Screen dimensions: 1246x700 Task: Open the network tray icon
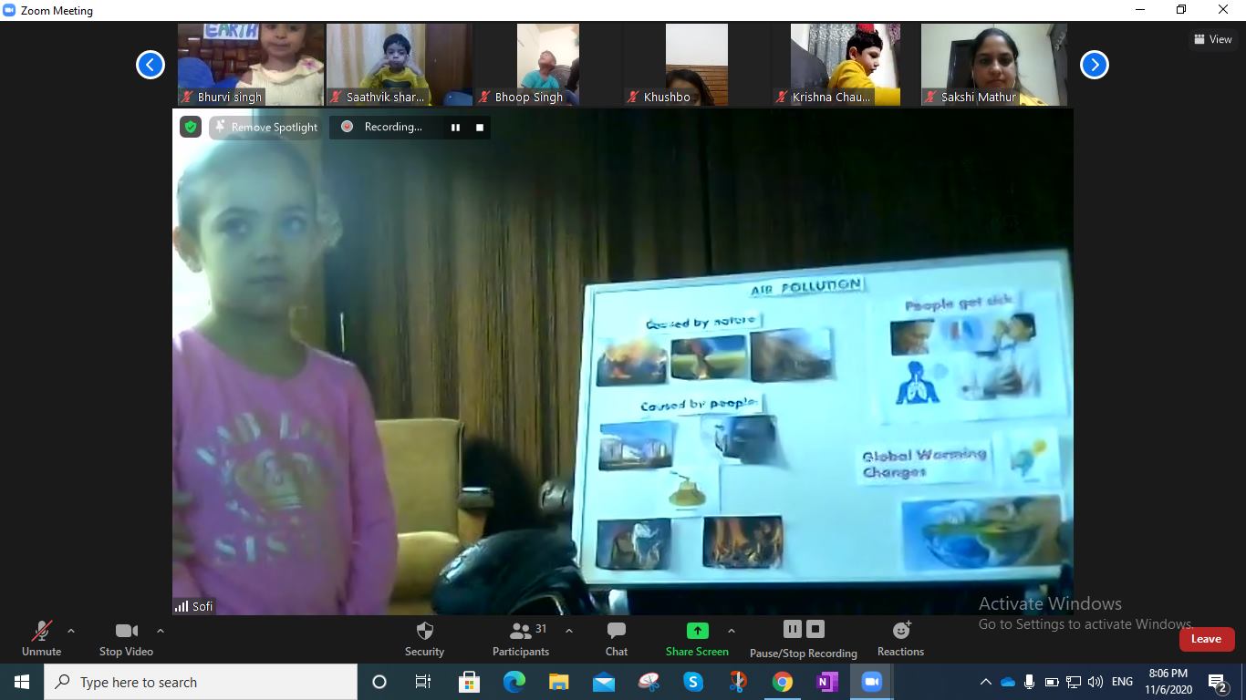[1074, 682]
